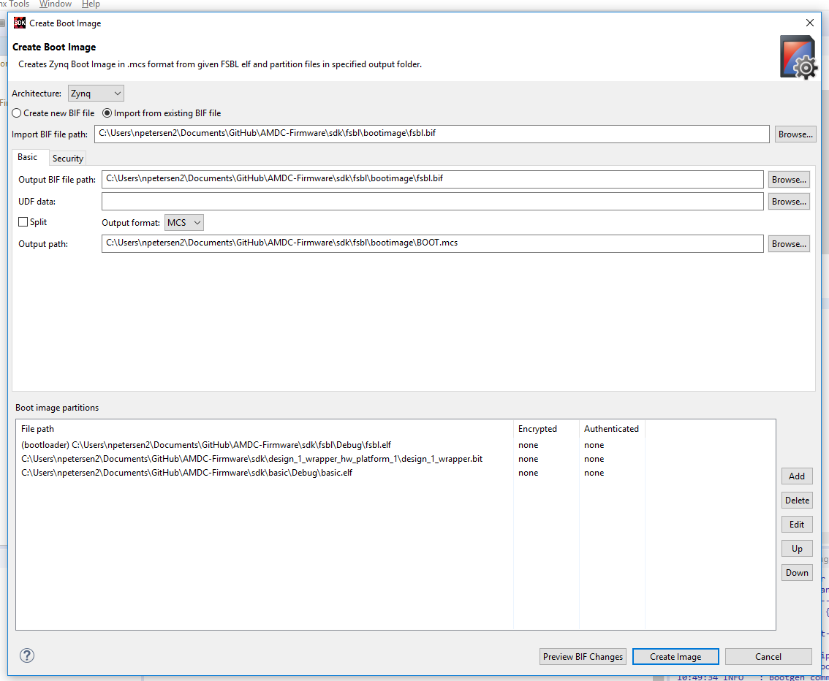Select Import from existing BIF file
829x681 pixels.
[162, 113]
